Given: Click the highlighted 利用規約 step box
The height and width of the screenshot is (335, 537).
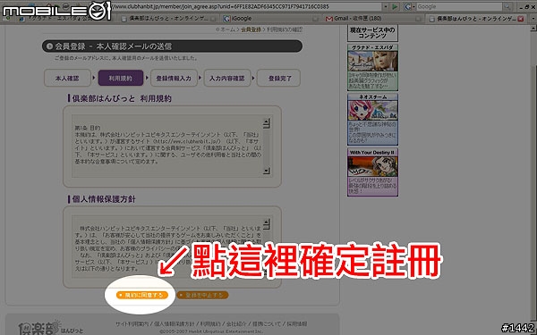Looking at the screenshot, I should point(121,78).
